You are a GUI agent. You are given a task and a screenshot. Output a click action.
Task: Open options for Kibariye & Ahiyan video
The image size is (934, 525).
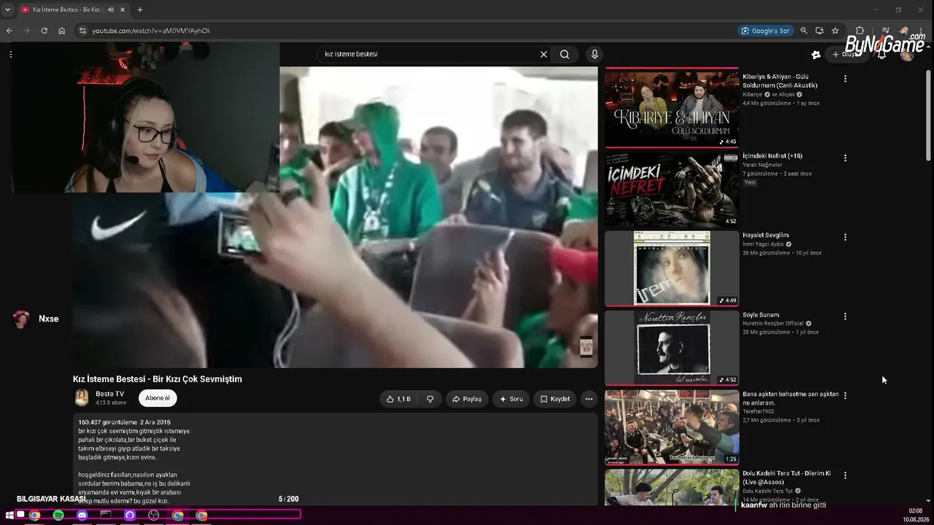pos(845,78)
